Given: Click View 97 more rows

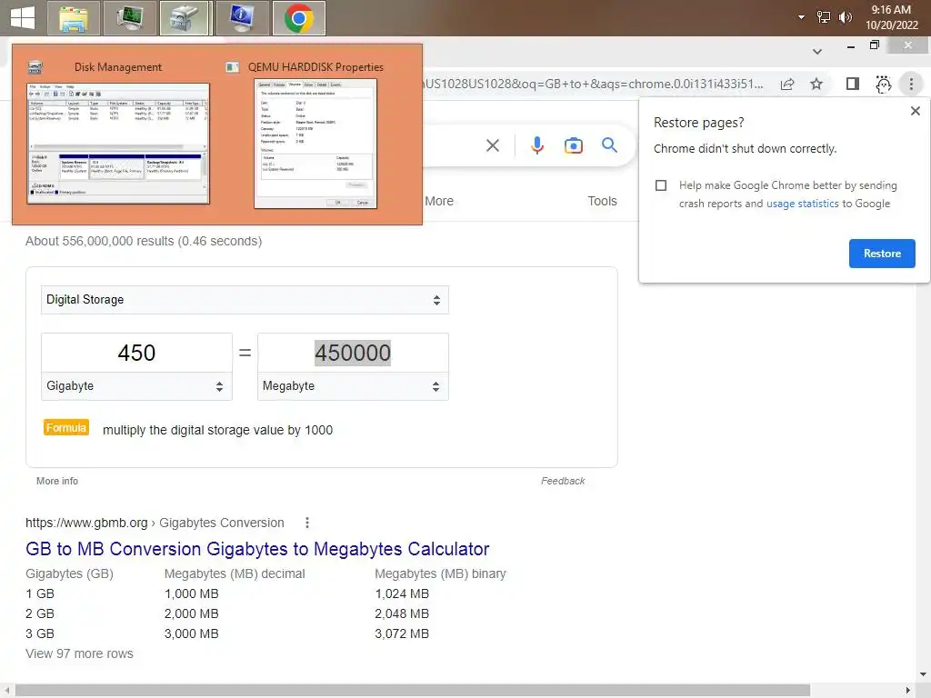Looking at the screenshot, I should [x=80, y=653].
